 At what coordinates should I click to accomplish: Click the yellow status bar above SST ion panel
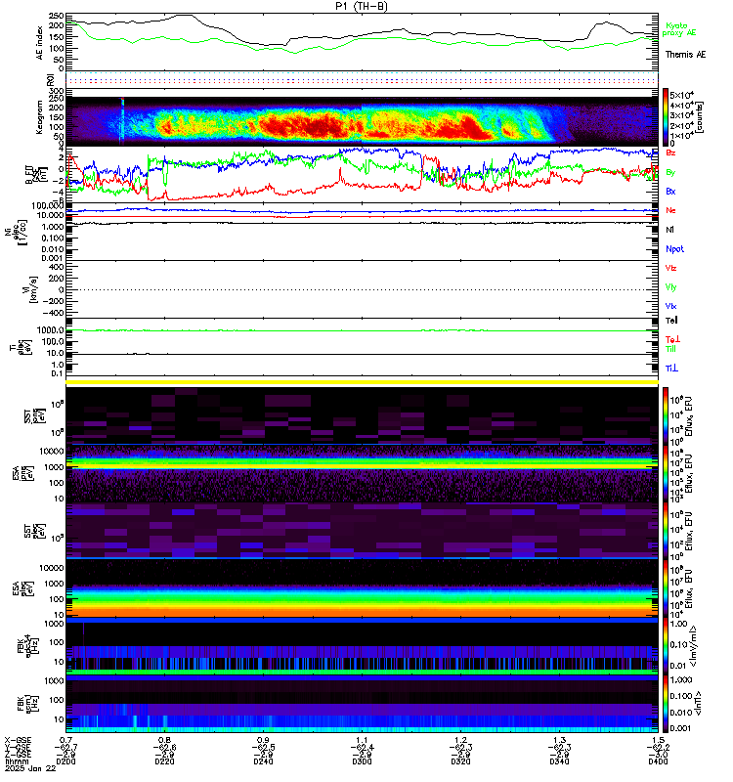point(362,382)
